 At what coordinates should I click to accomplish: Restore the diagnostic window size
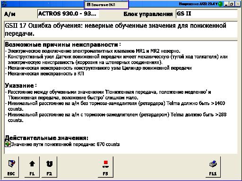point(232,4)
